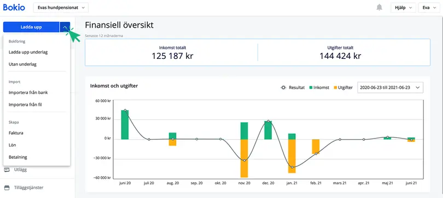443x198 pixels.
Task: Click the orange feb. 21 expense bar
Action: coord(316,147)
